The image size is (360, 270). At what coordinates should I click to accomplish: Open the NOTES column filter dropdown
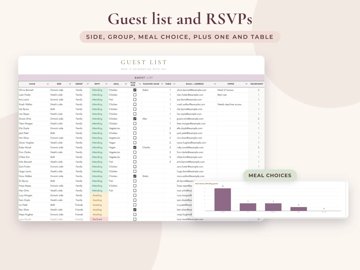246,84
